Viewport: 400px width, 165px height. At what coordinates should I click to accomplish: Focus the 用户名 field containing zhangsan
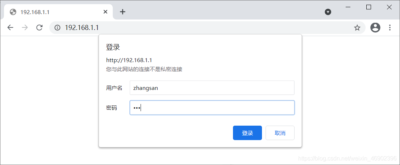click(x=212, y=88)
